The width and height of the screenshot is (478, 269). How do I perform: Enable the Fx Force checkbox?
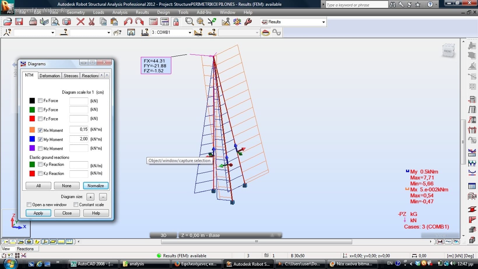40,101
